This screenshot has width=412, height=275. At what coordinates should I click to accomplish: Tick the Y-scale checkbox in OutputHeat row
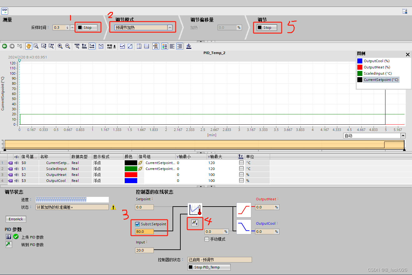[x=241, y=175]
